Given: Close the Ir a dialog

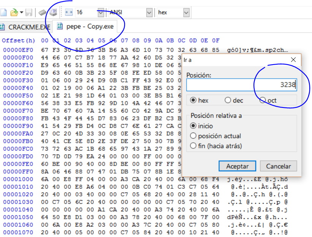Looking at the screenshot, I should pos(293,60).
